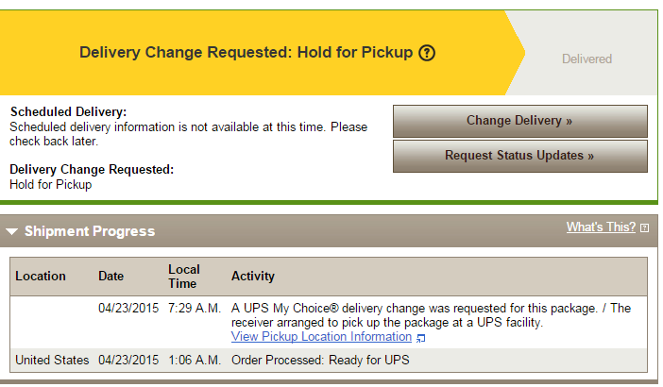663x387 pixels.
Task: Select the 7:29 A.M. time entry
Action: tap(195, 308)
